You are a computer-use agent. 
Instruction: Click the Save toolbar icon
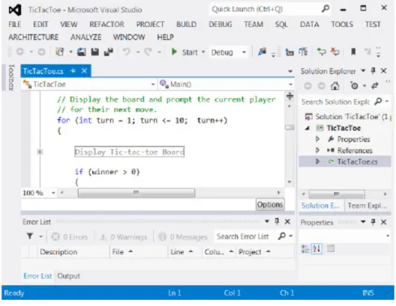pyautogui.click(x=95, y=52)
